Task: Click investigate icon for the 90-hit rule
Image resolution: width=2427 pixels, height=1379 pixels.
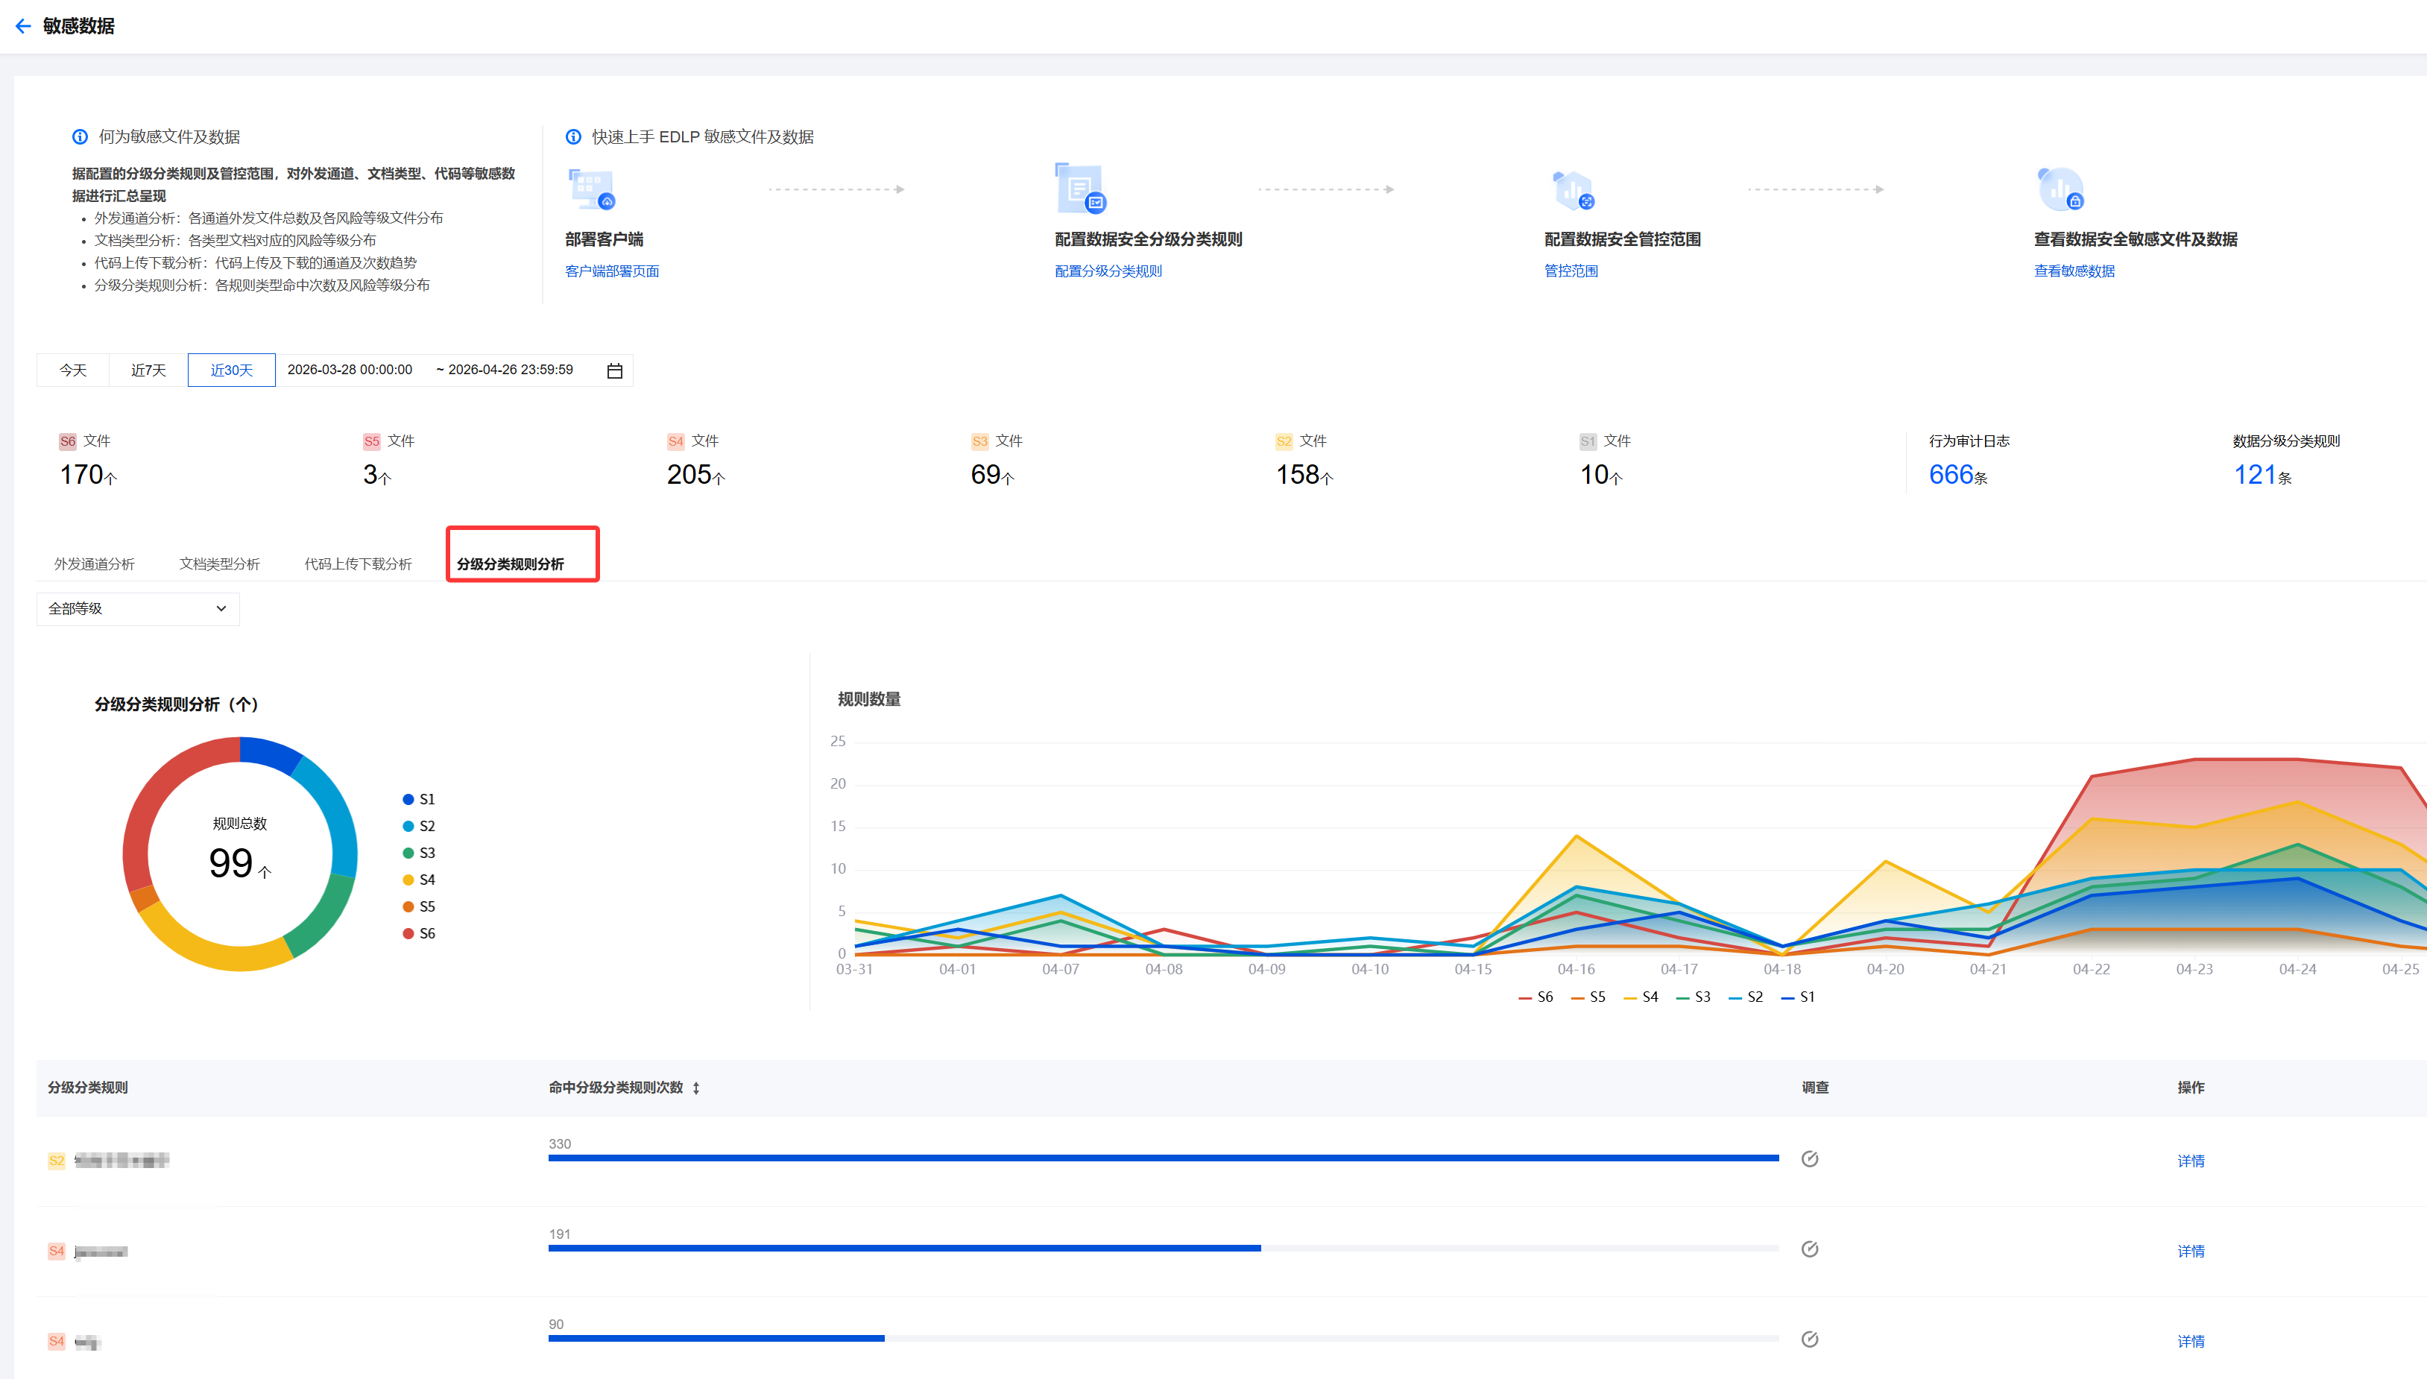Action: coord(1808,1339)
